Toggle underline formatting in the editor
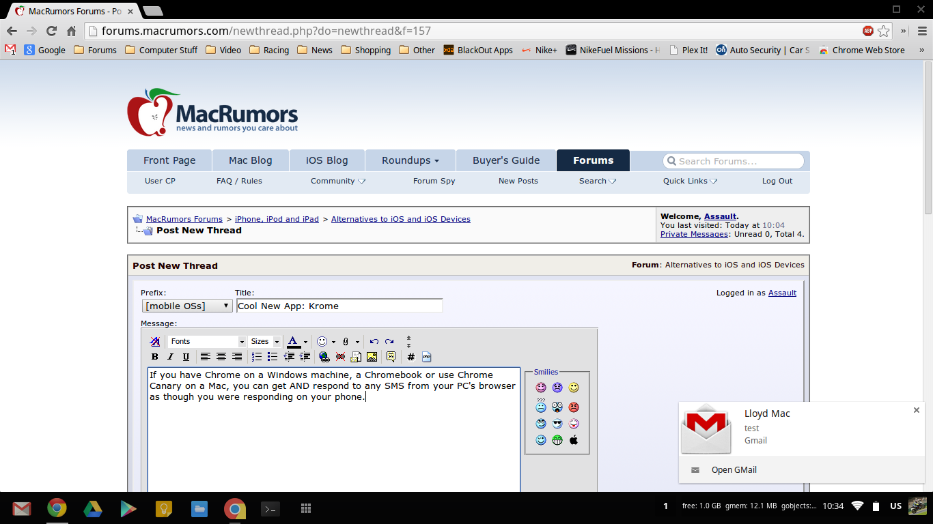 [186, 357]
